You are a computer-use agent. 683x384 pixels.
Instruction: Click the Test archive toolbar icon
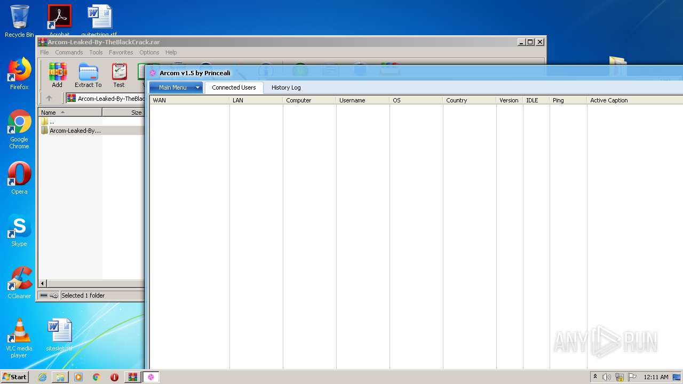tap(118, 75)
